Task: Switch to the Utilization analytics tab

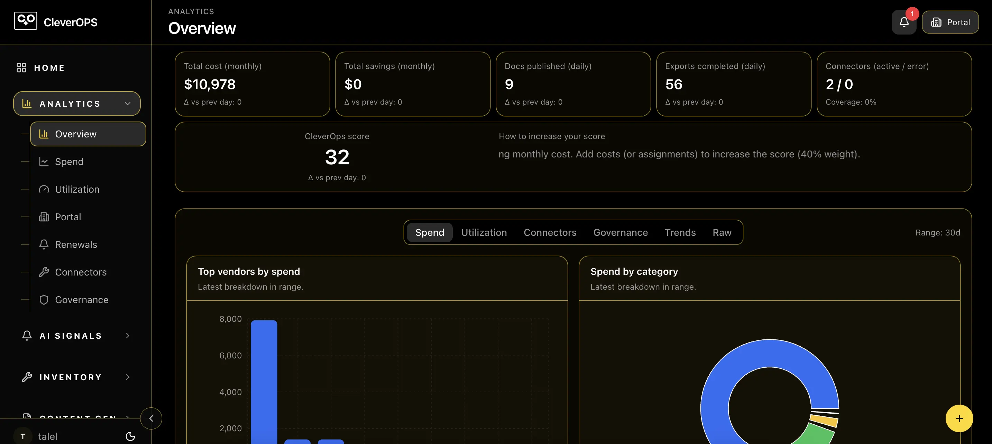Action: point(484,232)
